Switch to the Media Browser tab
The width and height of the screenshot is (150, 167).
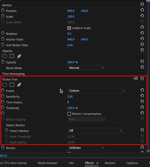point(48,163)
